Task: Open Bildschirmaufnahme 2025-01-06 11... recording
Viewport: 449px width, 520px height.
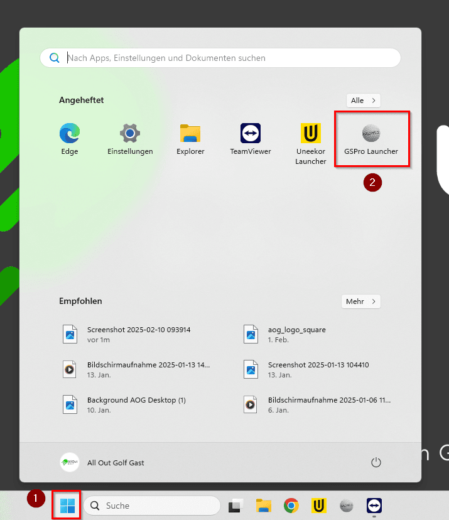Action: click(x=317, y=404)
